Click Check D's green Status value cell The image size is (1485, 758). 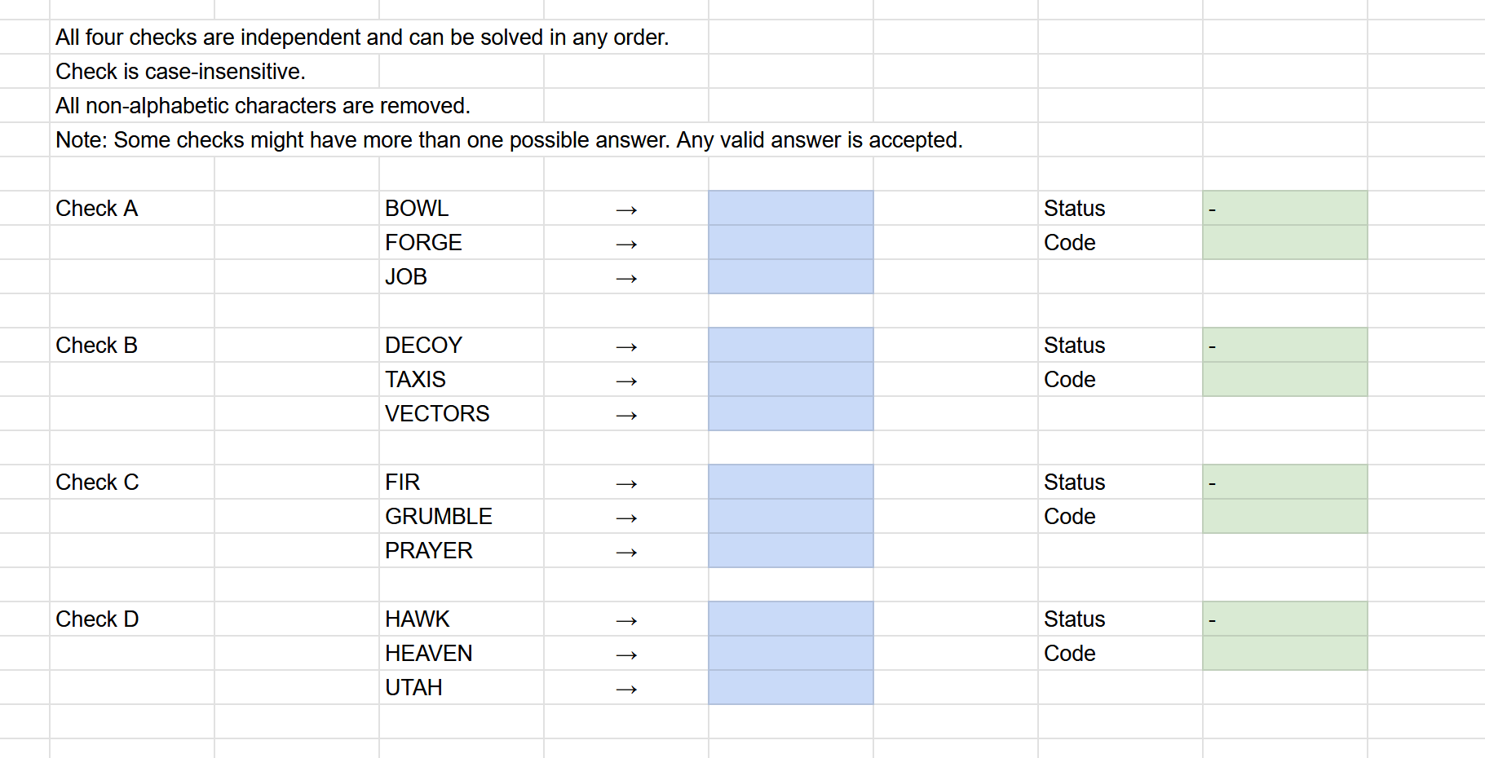click(x=1284, y=619)
